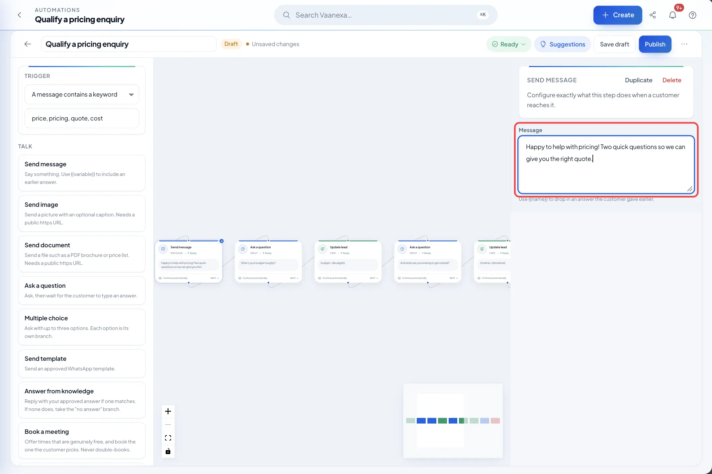Image resolution: width=712 pixels, height=474 pixels.
Task: Click the Draft status badge
Action: [x=231, y=44]
